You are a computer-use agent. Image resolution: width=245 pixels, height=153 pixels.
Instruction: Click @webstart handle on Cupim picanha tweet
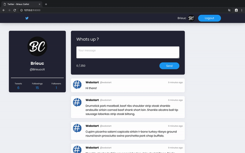click(x=106, y=126)
